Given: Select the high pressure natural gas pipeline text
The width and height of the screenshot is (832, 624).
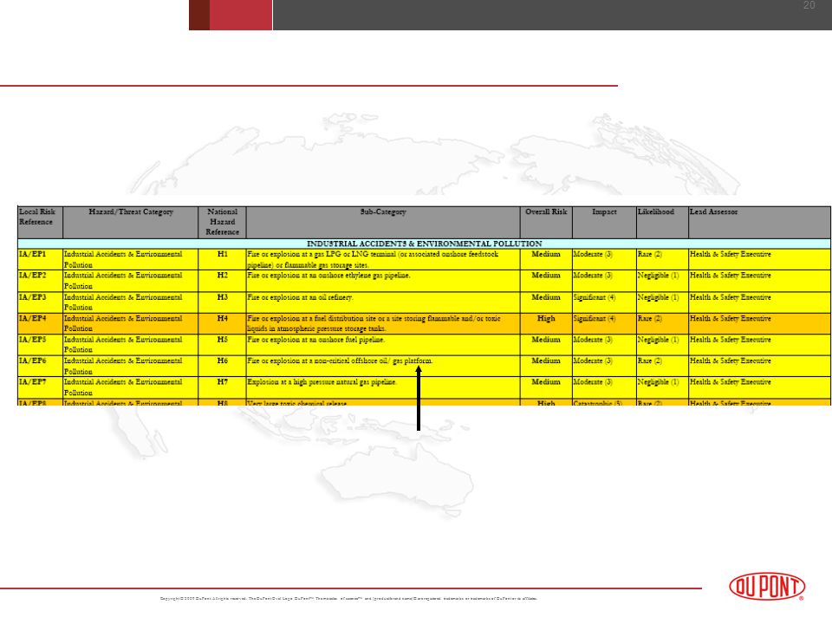Looking at the screenshot, I should click(322, 382).
